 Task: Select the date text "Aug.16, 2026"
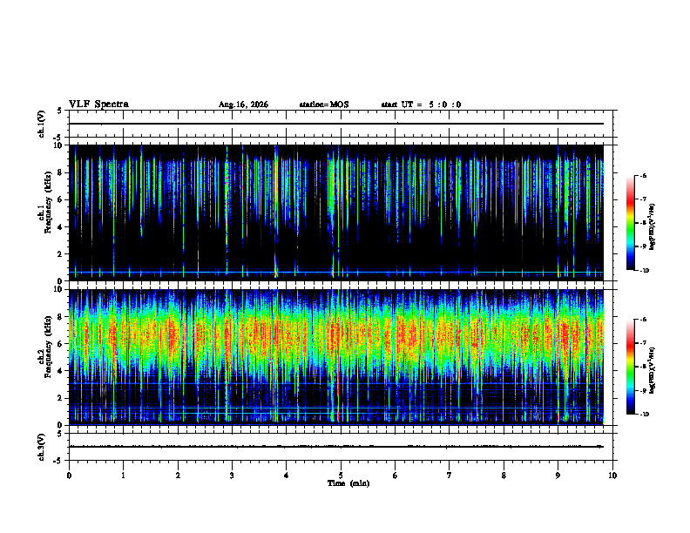coord(243,105)
